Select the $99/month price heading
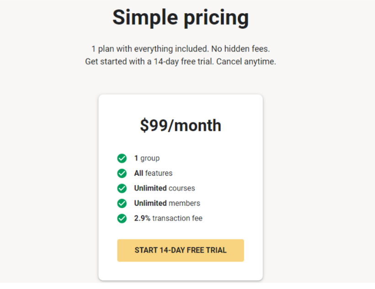Image resolution: width=375 pixels, height=289 pixels. [180, 125]
